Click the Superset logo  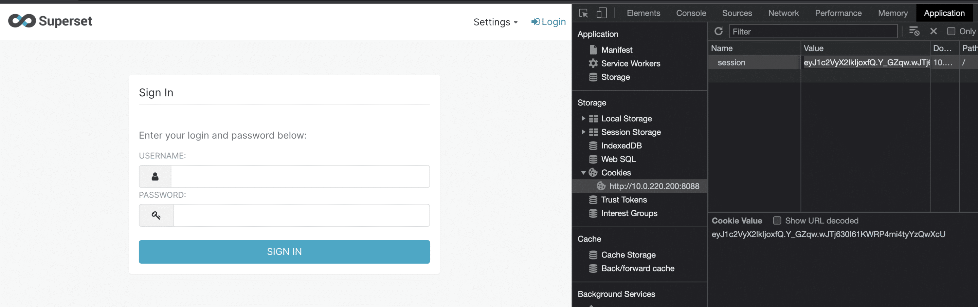click(x=50, y=21)
